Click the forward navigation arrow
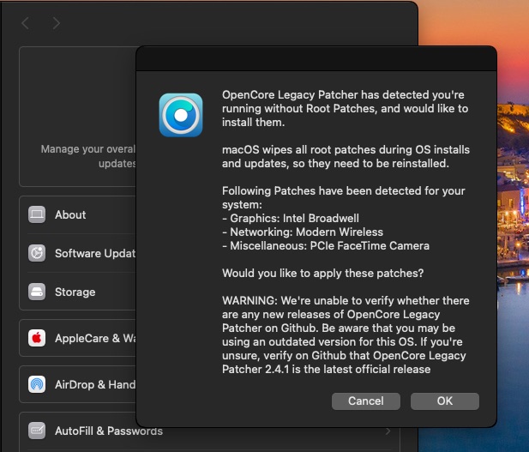The width and height of the screenshot is (529, 452). tap(57, 23)
